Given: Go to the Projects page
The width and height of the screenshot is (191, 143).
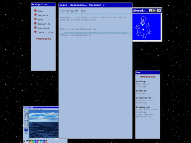Looking at the screenshot, I should click(x=43, y=16).
